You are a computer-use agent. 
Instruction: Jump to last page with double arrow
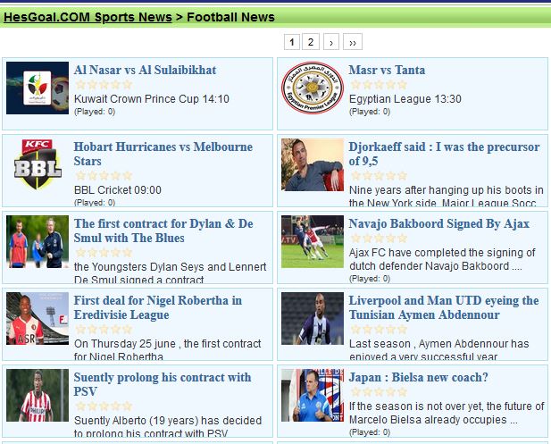(x=353, y=42)
